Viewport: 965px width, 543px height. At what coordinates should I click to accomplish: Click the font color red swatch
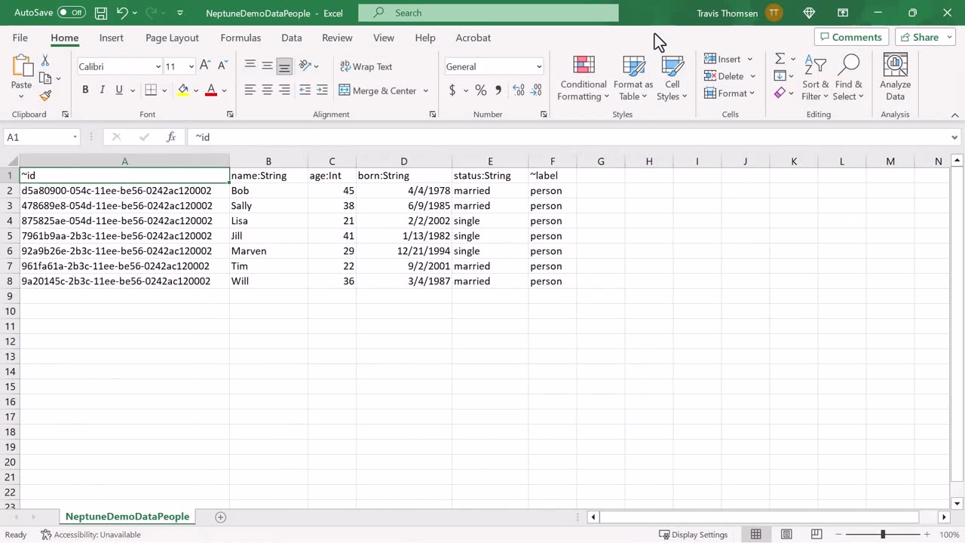pyautogui.click(x=211, y=90)
